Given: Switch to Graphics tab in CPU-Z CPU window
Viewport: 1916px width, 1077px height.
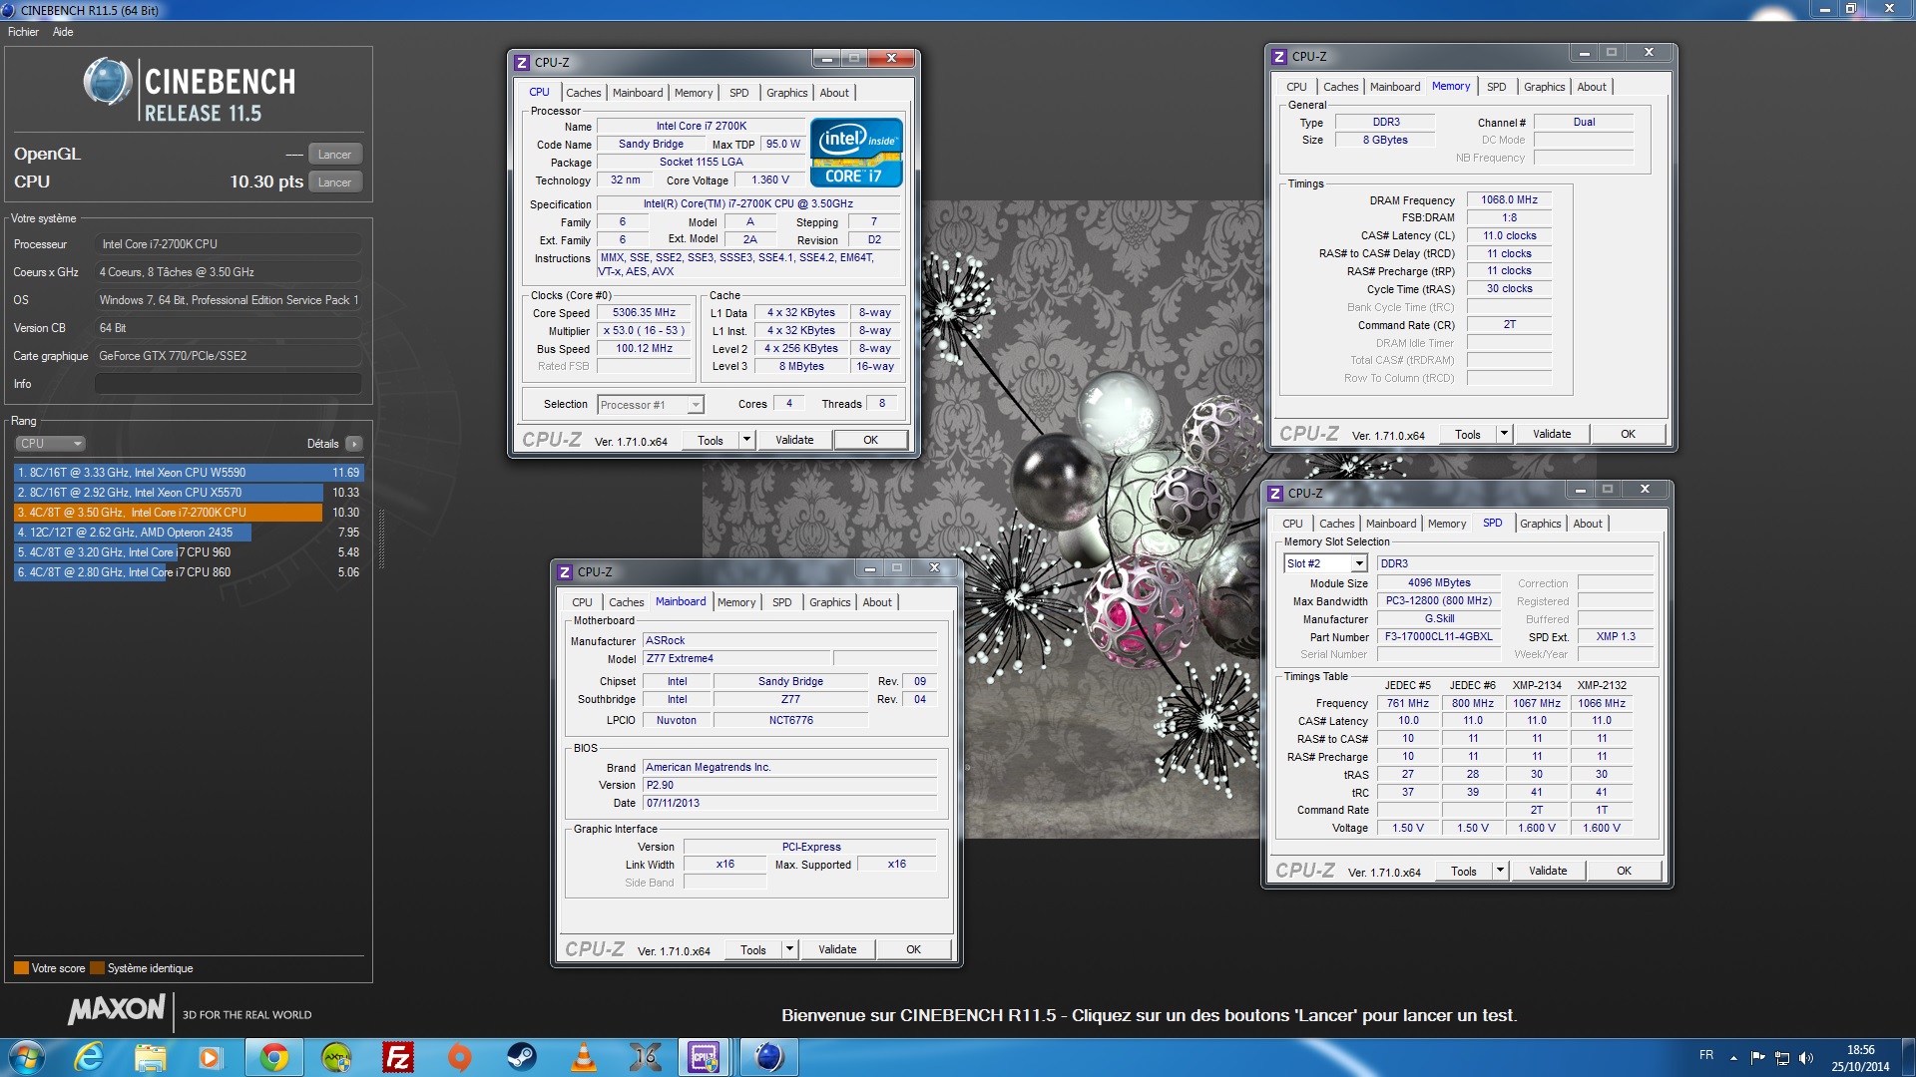Looking at the screenshot, I should (787, 93).
